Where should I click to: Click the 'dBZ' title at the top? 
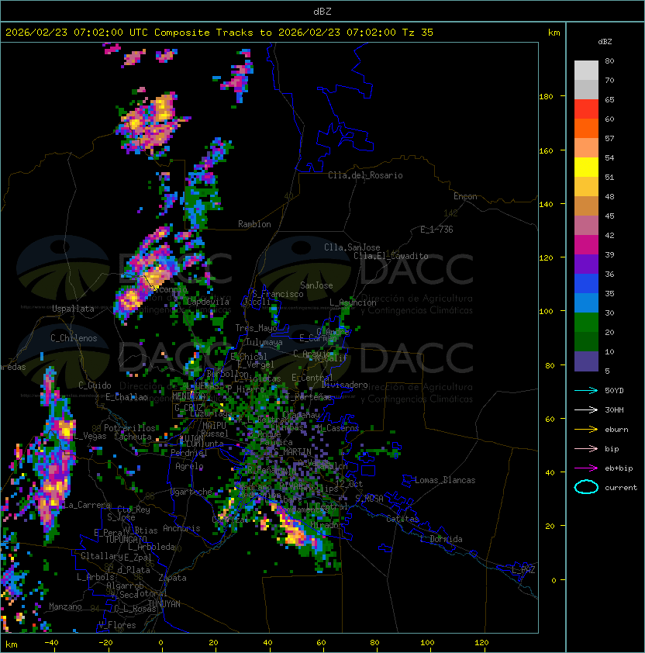click(322, 11)
